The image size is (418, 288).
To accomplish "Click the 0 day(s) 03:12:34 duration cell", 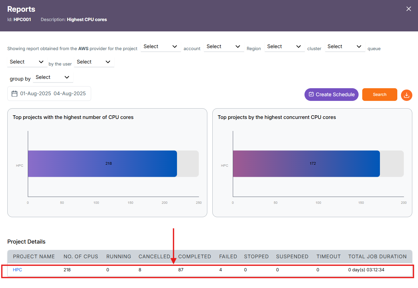I will [x=366, y=270].
